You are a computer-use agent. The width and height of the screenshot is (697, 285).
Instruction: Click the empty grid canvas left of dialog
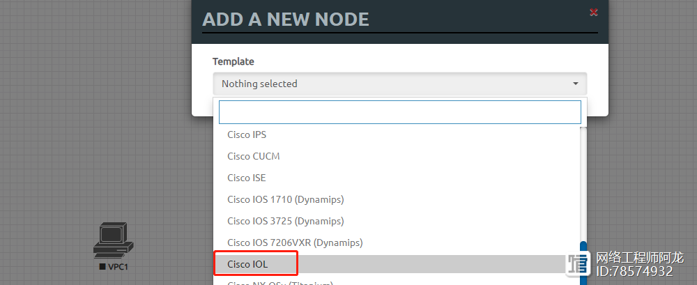click(91, 105)
